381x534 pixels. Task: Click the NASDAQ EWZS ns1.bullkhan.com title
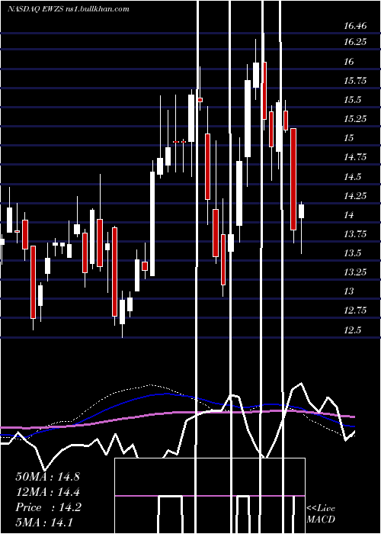click(69, 9)
